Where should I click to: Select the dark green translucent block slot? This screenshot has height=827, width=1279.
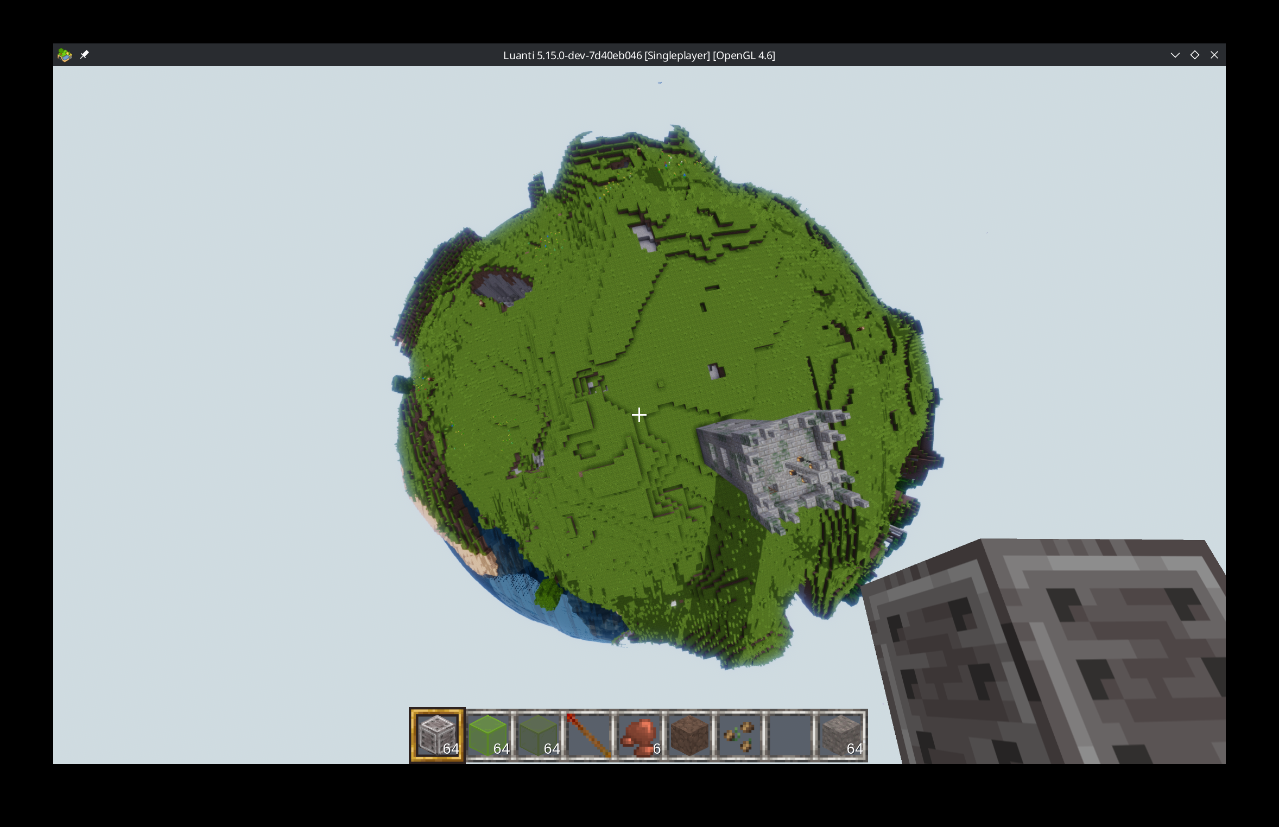click(x=539, y=735)
